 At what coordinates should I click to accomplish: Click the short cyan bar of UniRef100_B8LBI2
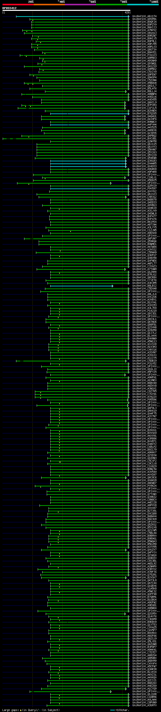coord(82,286)
